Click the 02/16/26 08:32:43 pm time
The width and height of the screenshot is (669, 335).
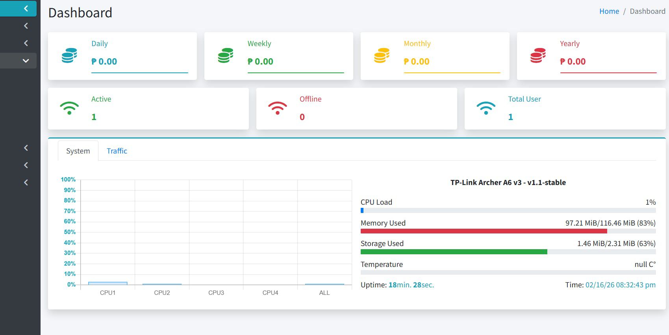tap(620, 285)
